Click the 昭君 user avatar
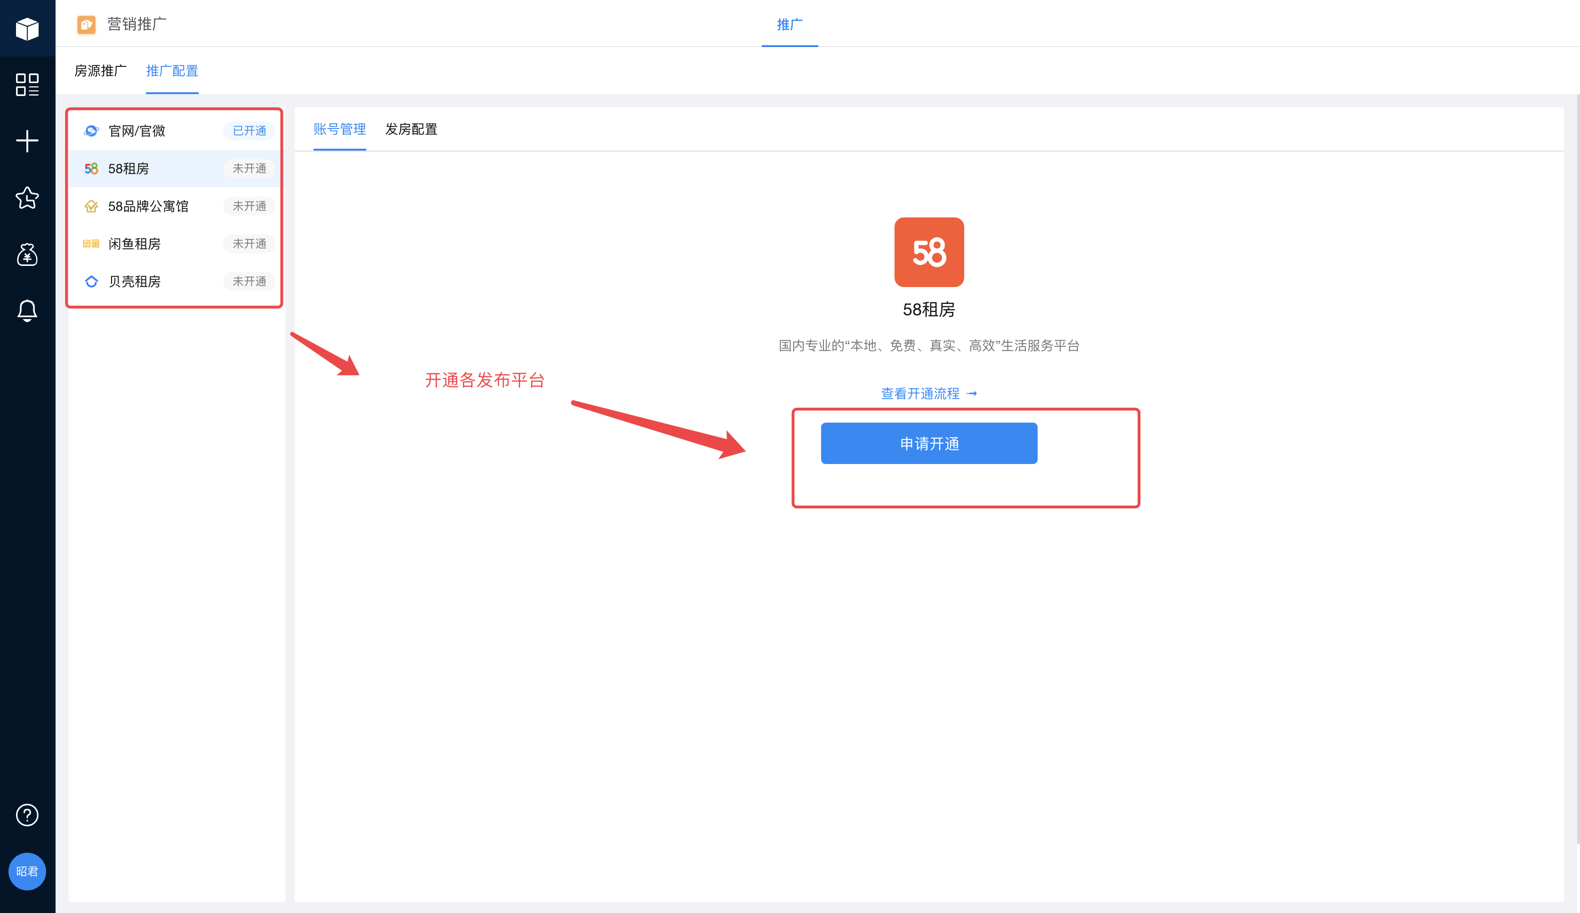 [x=27, y=871]
